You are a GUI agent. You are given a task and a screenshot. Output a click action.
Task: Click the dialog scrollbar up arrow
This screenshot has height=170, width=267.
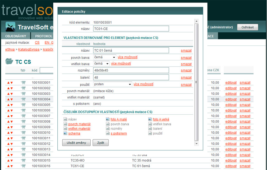[x=197, y=21]
